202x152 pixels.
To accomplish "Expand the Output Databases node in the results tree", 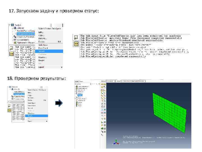I will 75,86.
